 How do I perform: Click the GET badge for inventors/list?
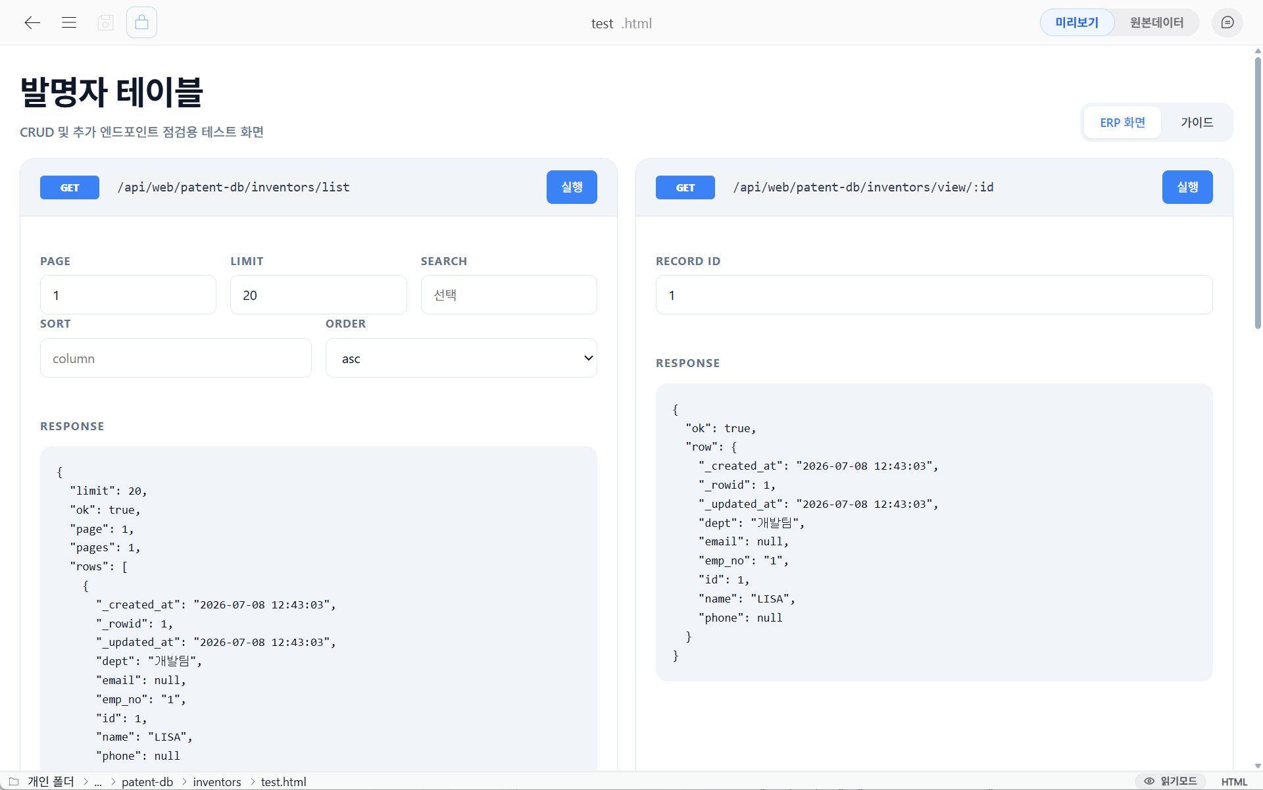point(70,187)
